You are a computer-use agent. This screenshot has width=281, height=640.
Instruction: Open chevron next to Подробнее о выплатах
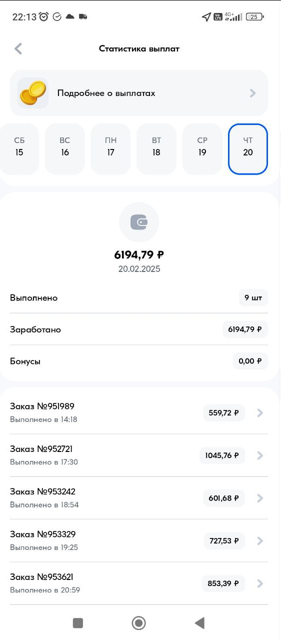[x=253, y=93]
